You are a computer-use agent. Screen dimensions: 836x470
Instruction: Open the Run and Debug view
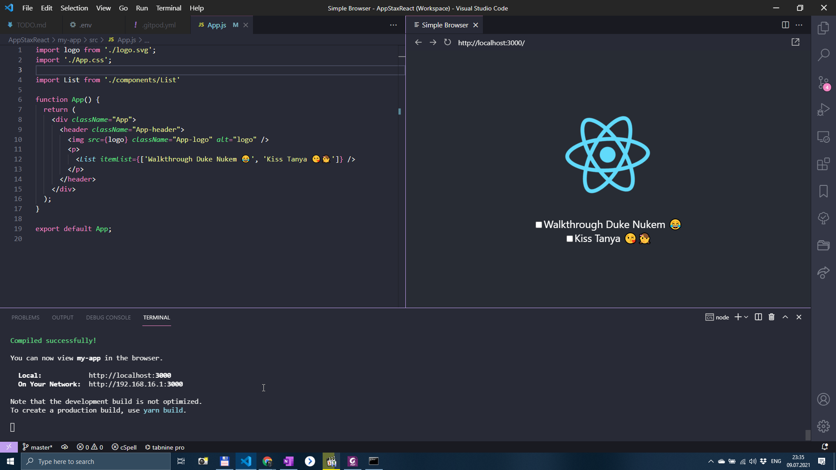(x=823, y=110)
